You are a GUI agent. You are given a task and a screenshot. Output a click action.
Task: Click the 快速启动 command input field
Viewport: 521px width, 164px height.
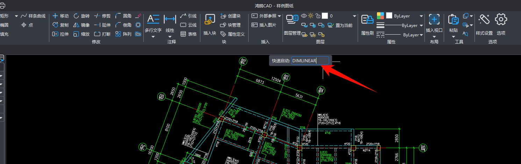pyautogui.click(x=310, y=61)
